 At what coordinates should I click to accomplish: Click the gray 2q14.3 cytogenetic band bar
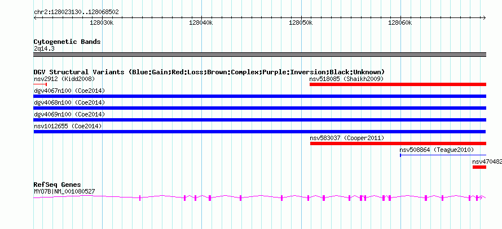260,55
